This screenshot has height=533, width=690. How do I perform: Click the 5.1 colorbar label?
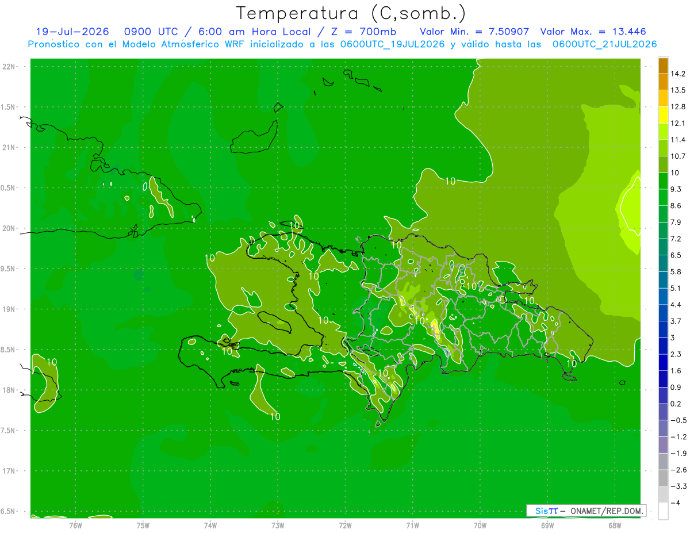click(676, 288)
